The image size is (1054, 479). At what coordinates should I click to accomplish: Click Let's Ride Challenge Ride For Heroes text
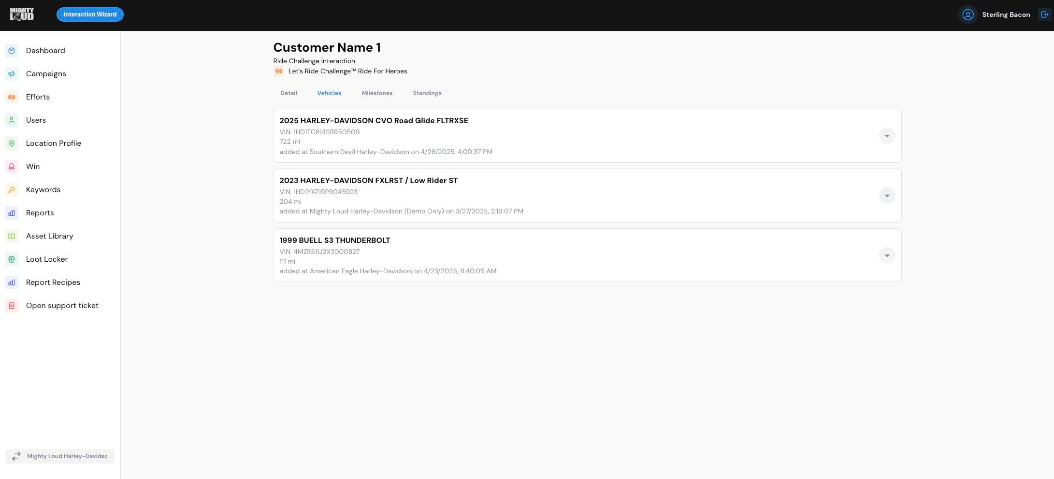[x=347, y=71]
